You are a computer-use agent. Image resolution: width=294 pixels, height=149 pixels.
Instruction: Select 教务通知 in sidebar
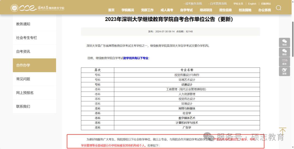34,24
